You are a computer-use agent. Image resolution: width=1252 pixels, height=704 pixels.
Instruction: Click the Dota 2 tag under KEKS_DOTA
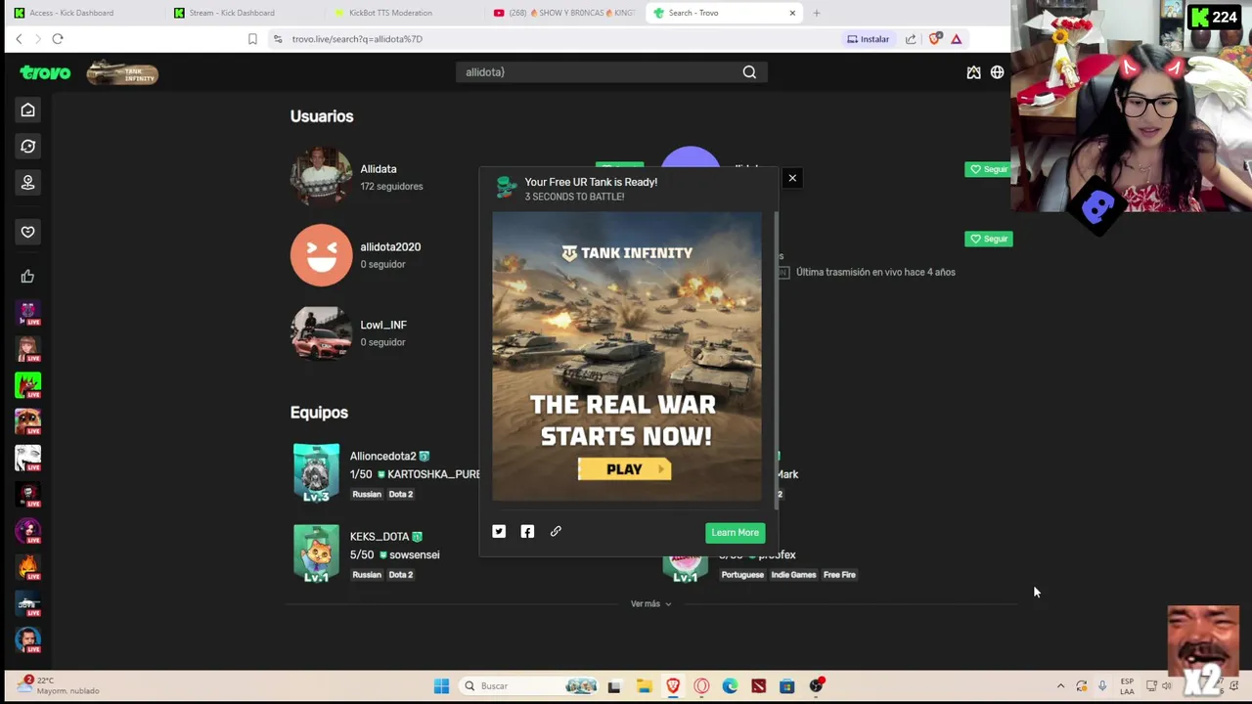click(401, 575)
